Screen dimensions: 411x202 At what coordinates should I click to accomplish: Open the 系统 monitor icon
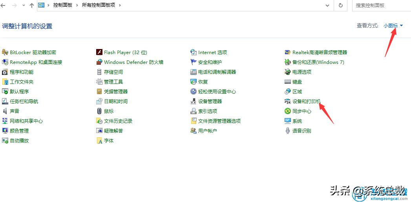[x=287, y=121]
